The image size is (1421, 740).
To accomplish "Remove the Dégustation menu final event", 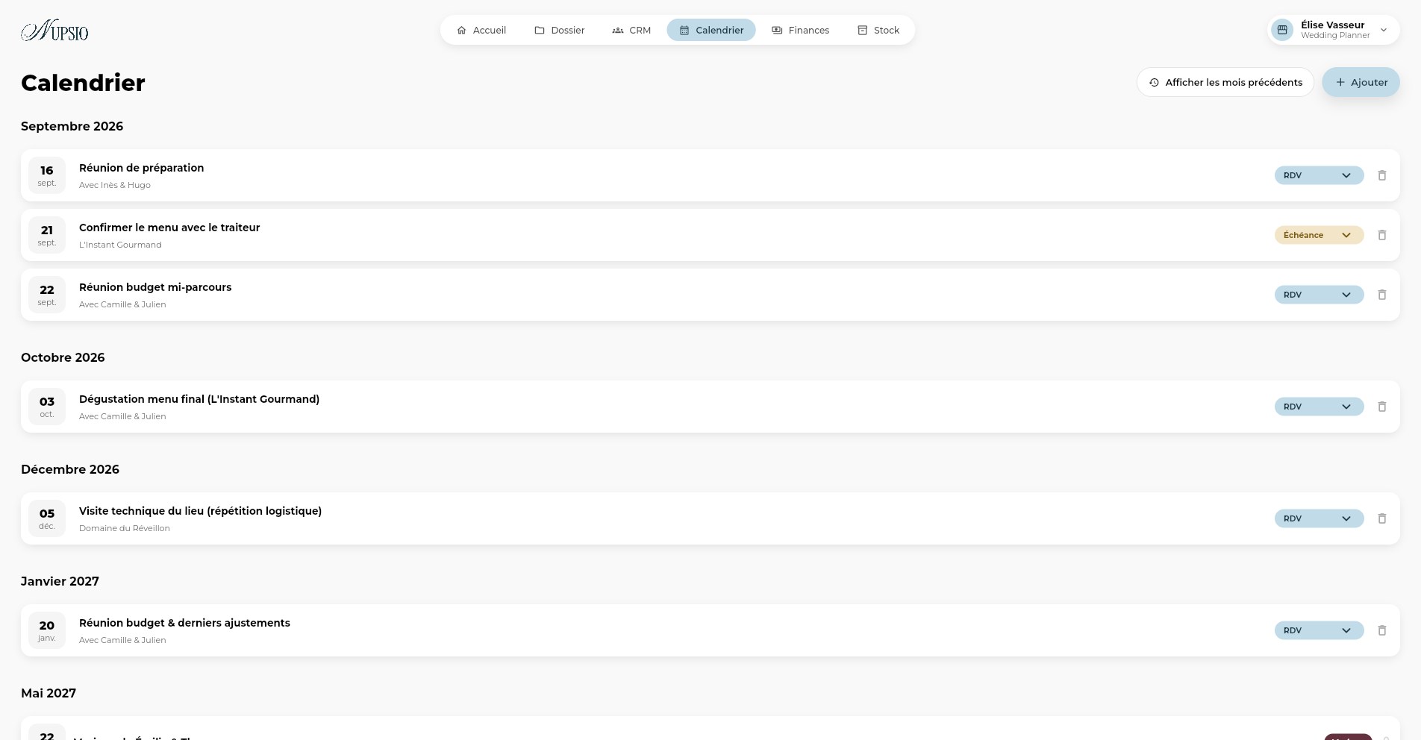I will coord(1381,407).
